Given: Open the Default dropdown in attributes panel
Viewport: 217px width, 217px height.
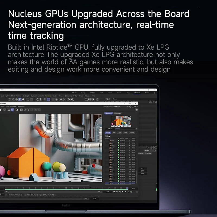Looking at the screenshot, I should (150, 150).
